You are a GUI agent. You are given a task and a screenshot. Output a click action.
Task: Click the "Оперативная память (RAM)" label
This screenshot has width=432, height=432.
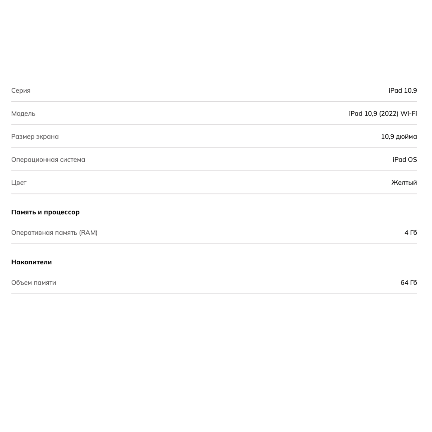54,233
